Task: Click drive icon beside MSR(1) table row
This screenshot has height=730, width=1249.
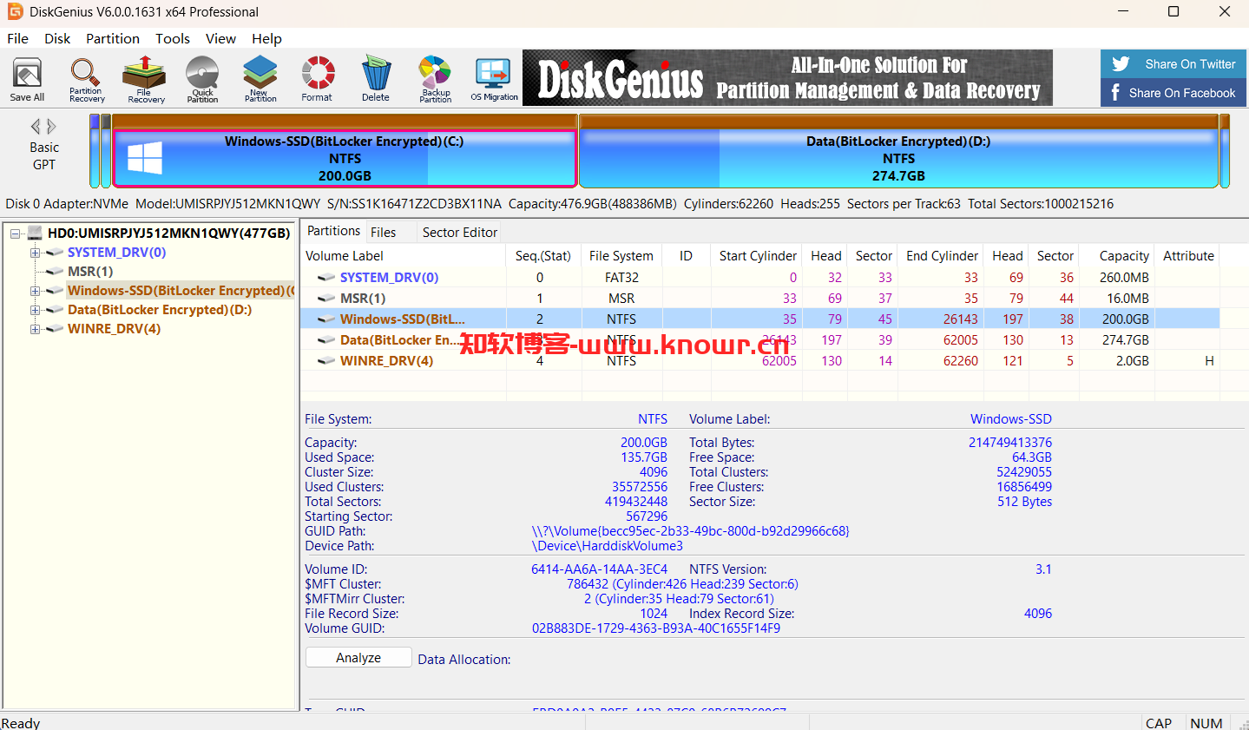Action: click(326, 299)
